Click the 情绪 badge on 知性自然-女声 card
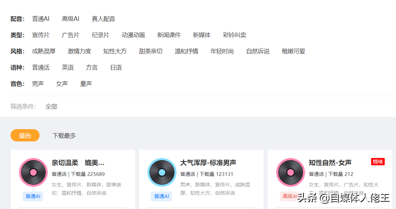 click(x=378, y=162)
